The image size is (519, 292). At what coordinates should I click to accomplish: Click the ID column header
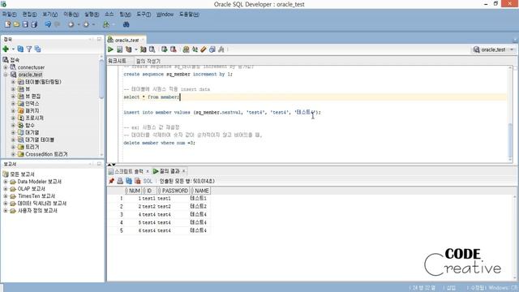pos(149,191)
